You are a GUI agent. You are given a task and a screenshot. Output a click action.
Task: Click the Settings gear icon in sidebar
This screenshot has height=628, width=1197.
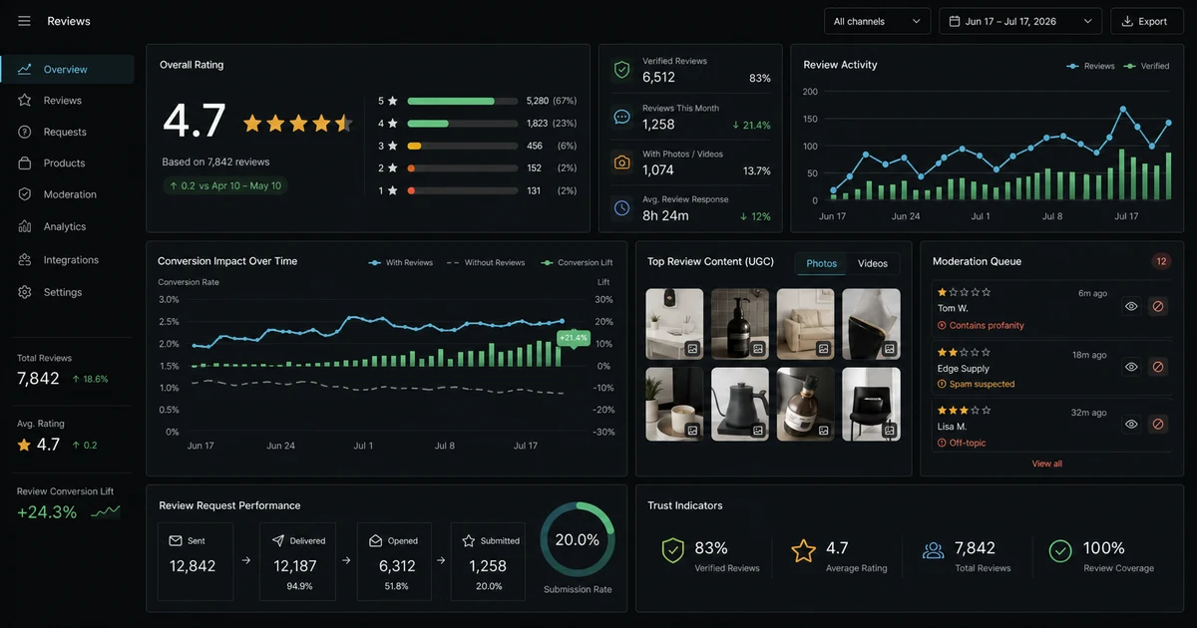coord(24,292)
